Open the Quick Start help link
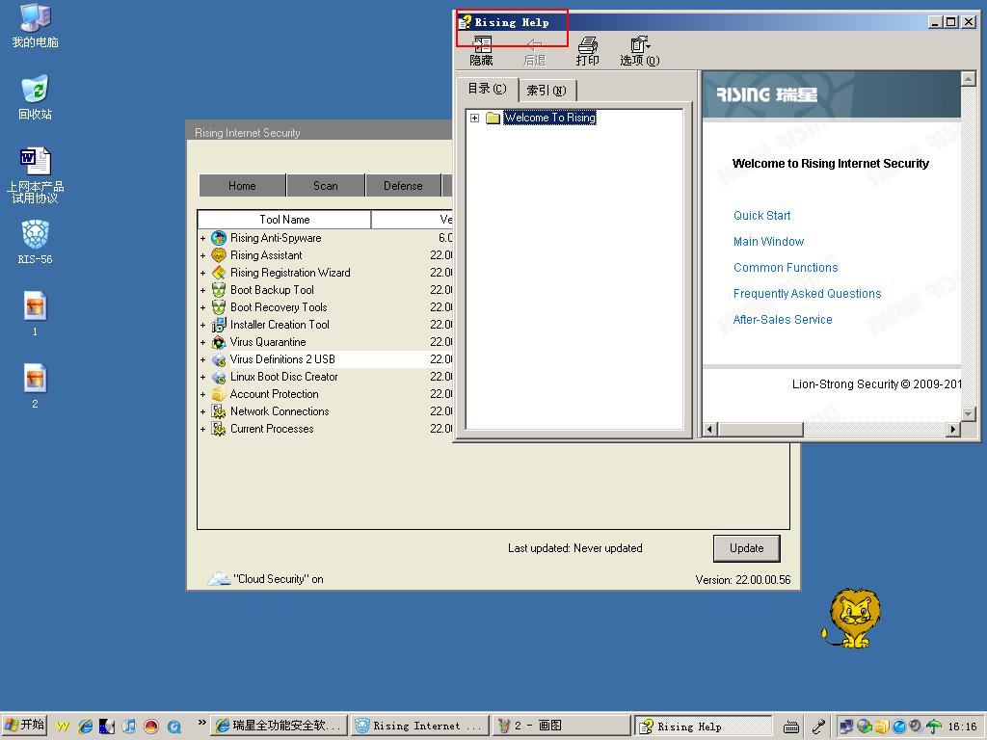 click(761, 215)
